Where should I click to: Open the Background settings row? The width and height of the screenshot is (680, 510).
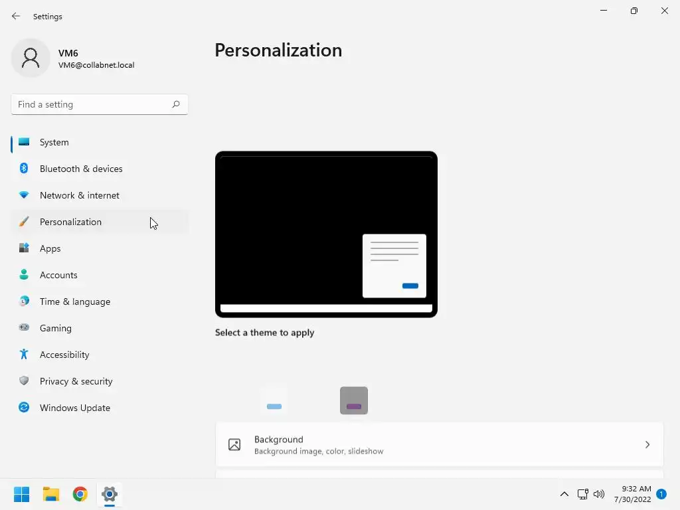pos(440,444)
